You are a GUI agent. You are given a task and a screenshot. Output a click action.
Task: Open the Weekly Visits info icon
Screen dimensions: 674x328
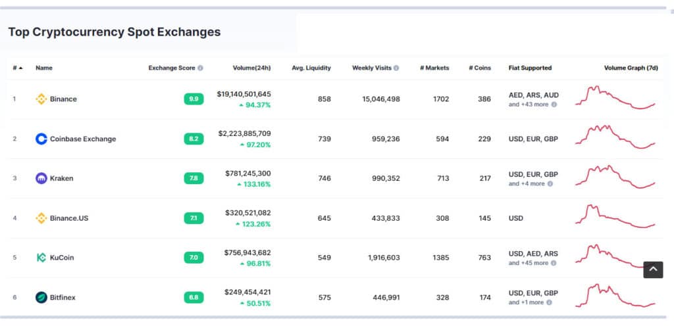click(396, 68)
